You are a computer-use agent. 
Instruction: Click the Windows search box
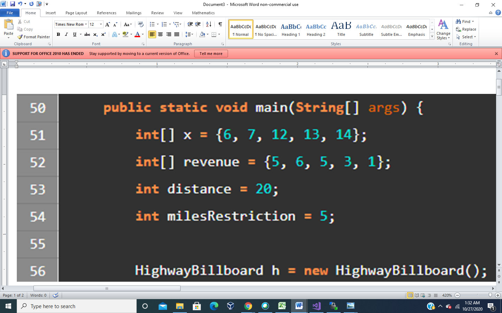[77, 306]
